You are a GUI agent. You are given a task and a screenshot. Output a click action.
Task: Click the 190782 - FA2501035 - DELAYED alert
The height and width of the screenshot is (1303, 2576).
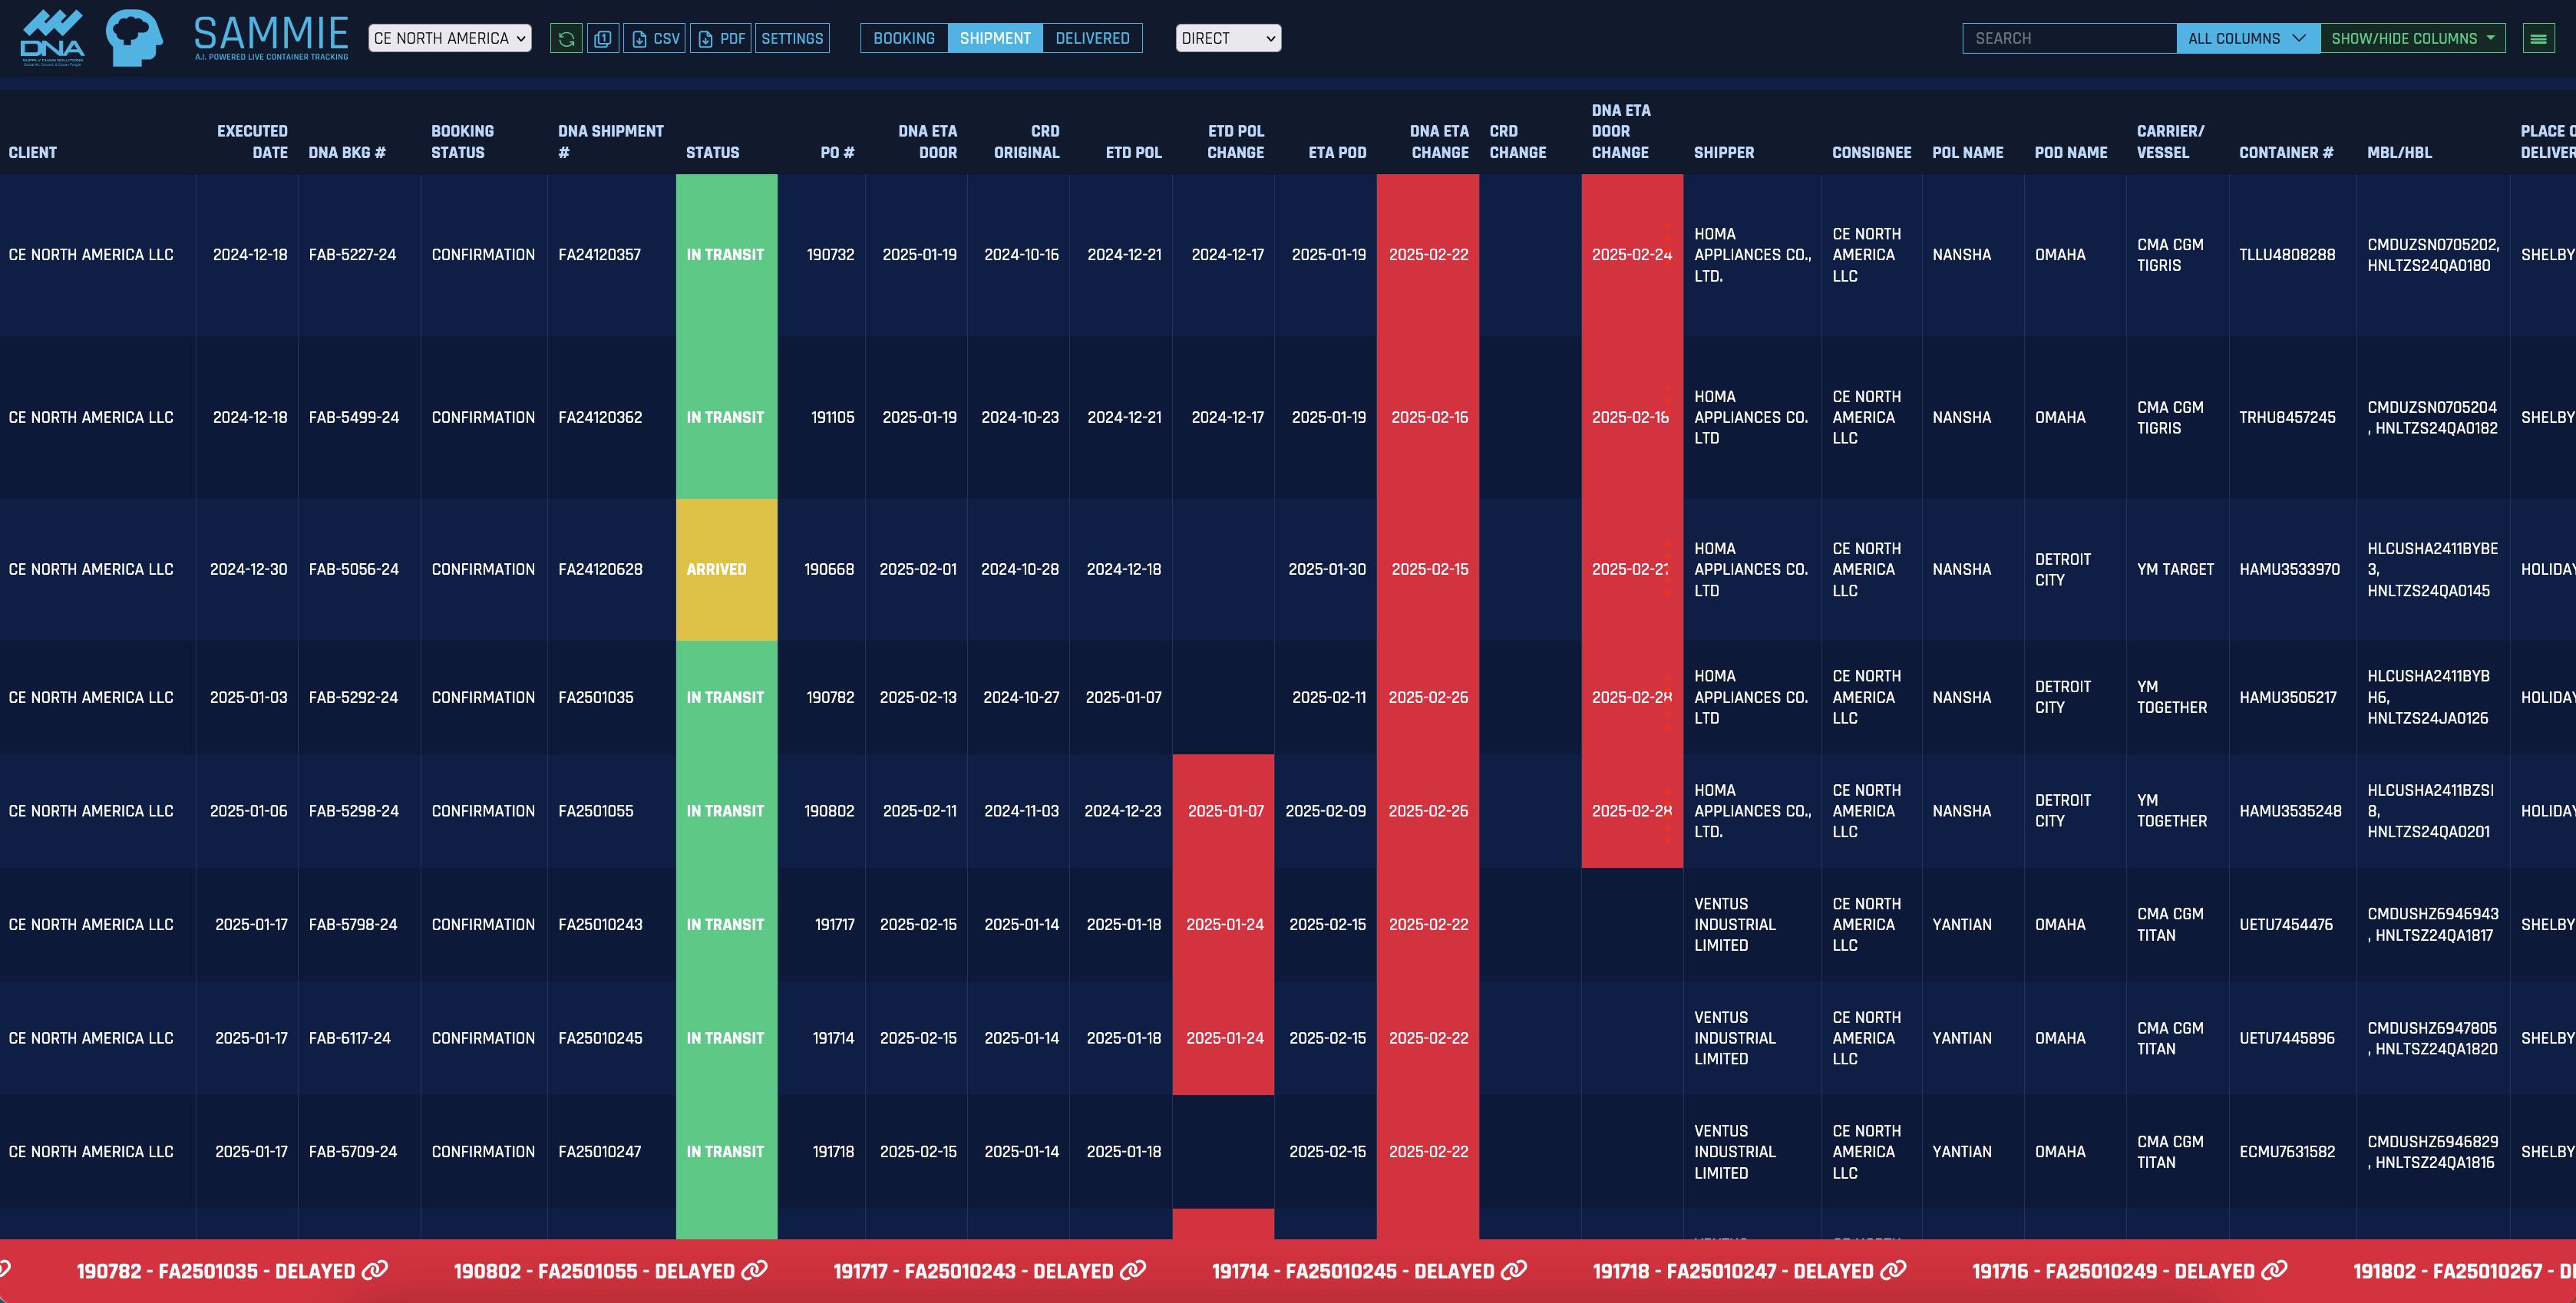tap(216, 1270)
